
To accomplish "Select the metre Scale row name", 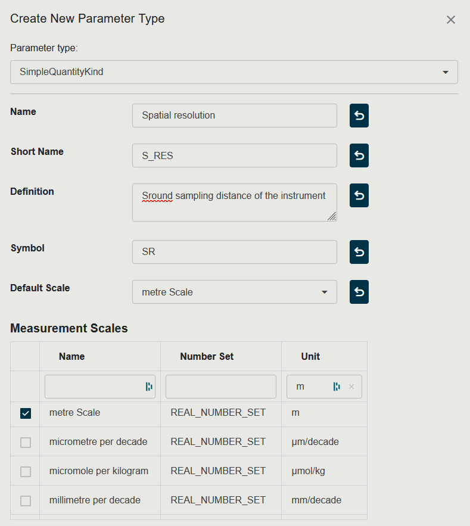I will pyautogui.click(x=75, y=412).
